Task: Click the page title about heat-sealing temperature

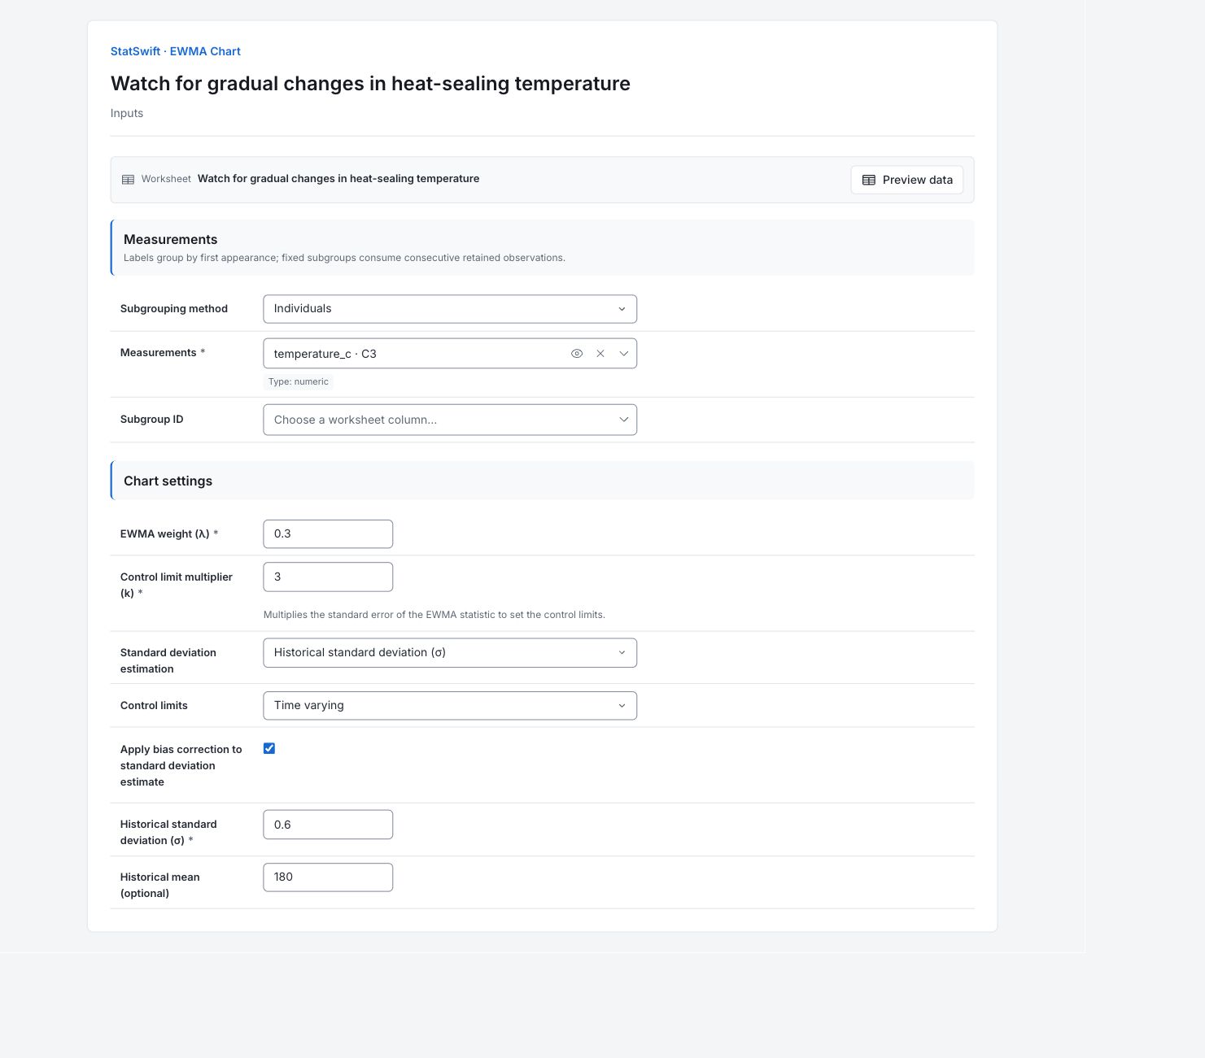Action: click(370, 84)
